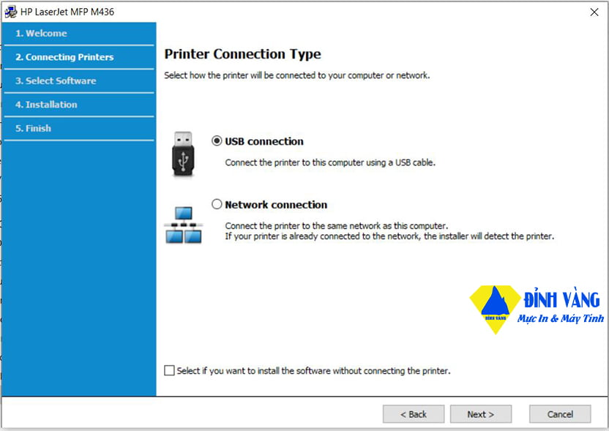Click the 'Network connection' label

(276, 205)
